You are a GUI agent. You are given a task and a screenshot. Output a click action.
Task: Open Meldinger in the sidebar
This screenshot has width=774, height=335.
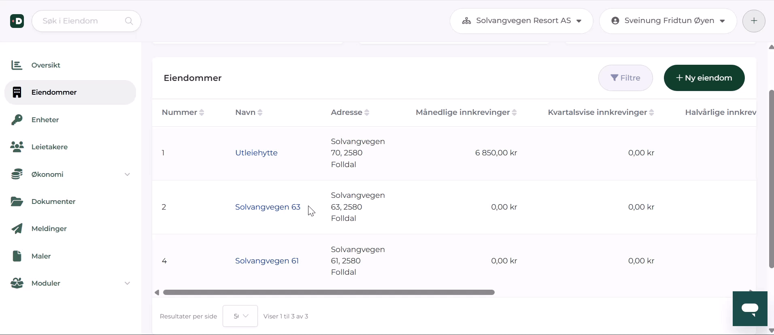(70, 229)
